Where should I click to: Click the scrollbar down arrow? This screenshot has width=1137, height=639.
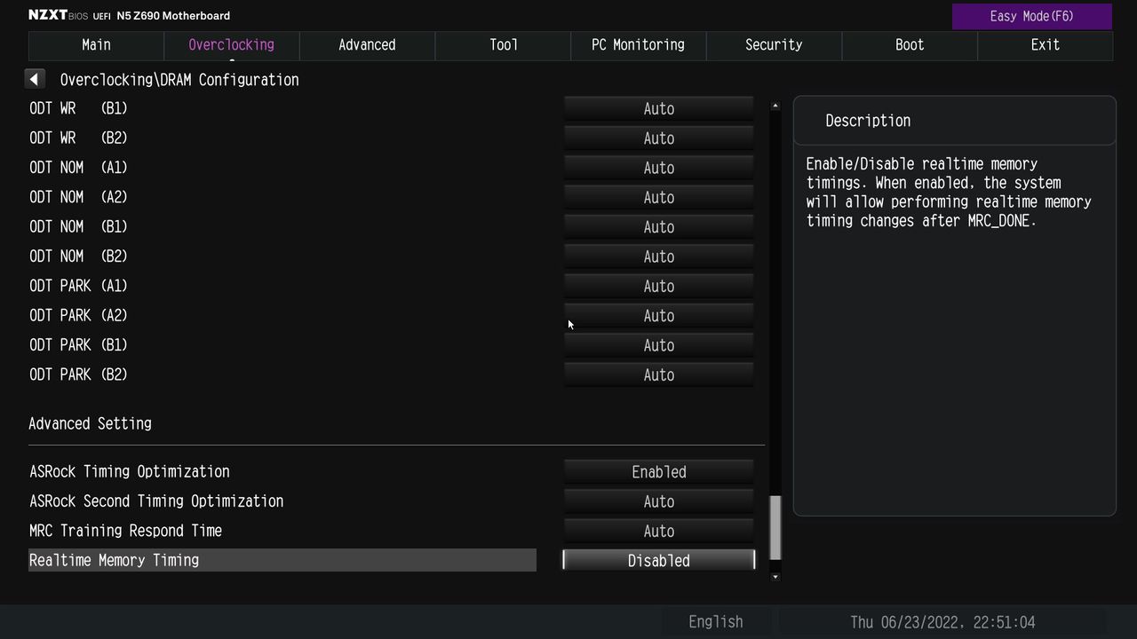click(775, 577)
